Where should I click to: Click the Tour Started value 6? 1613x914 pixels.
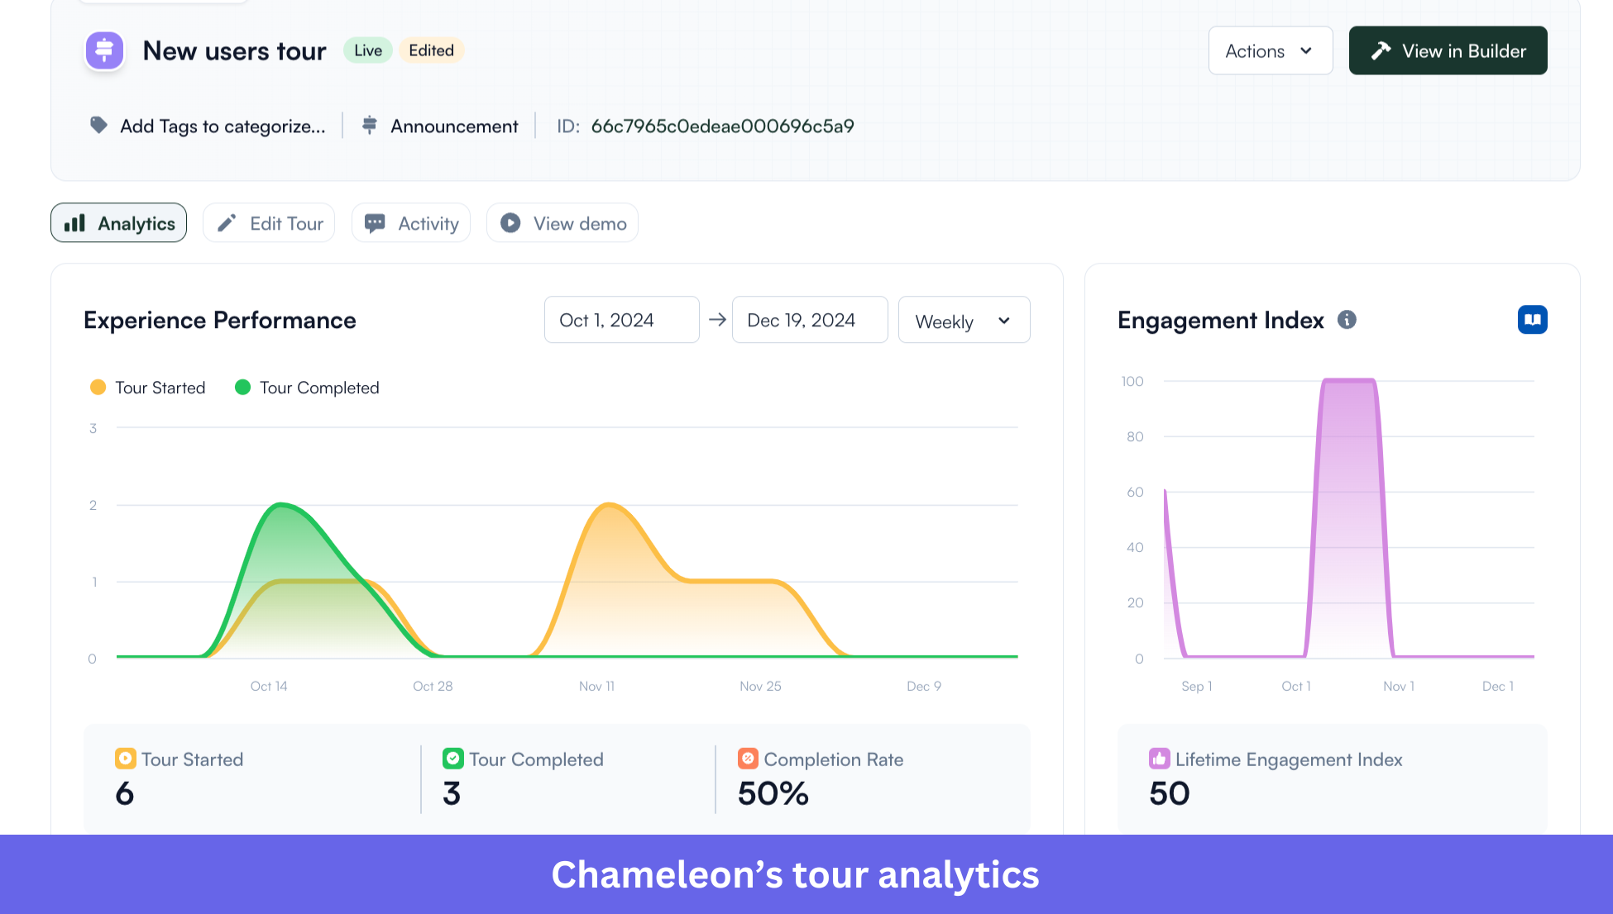(x=125, y=793)
